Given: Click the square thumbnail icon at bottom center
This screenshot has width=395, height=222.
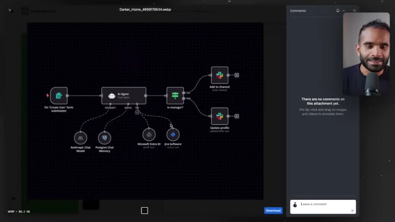Looking at the screenshot, I should click(144, 210).
